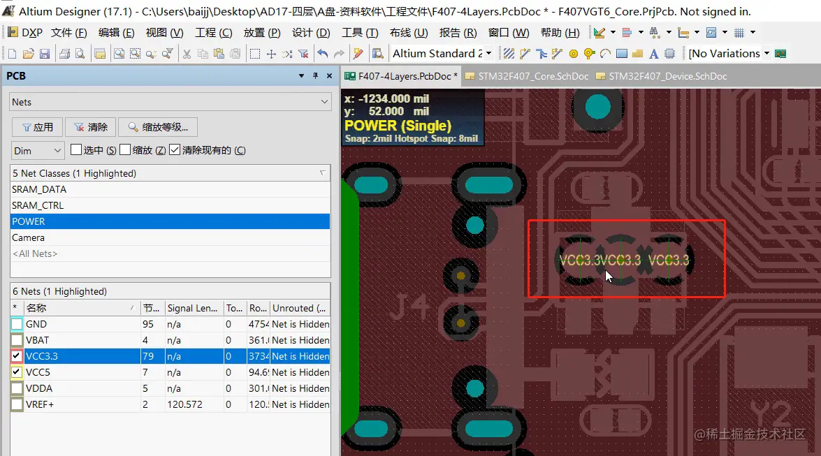Click the Paste clipboard icon

219,53
